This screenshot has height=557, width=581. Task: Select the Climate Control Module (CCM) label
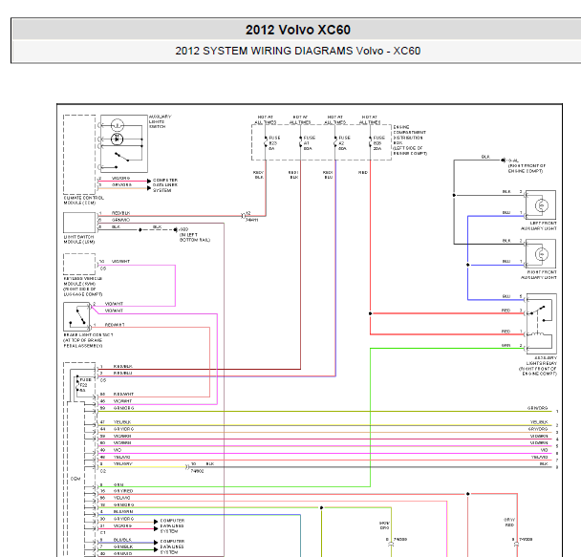coord(84,201)
